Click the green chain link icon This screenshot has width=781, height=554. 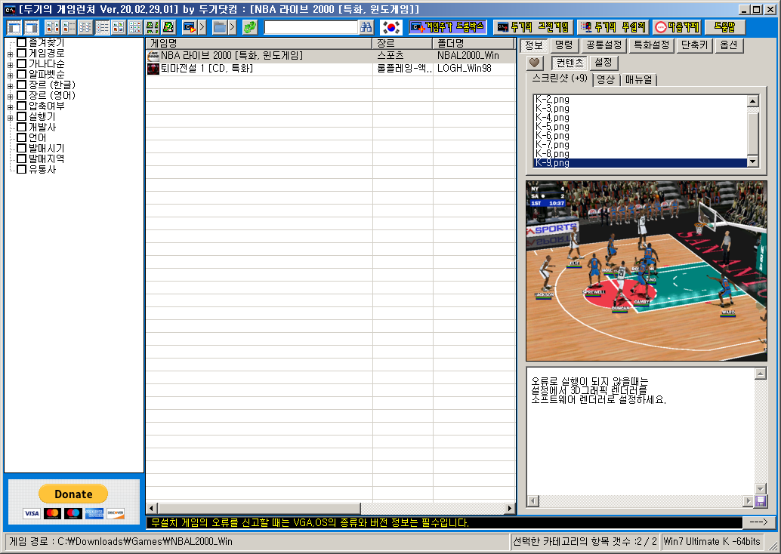click(x=249, y=27)
